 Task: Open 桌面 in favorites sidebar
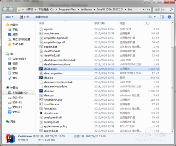coord(13,34)
